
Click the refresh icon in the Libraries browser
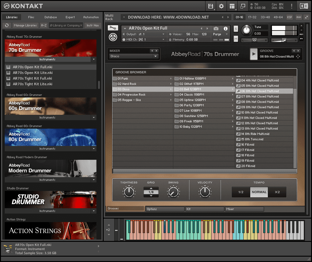pyautogui.click(x=7, y=25)
